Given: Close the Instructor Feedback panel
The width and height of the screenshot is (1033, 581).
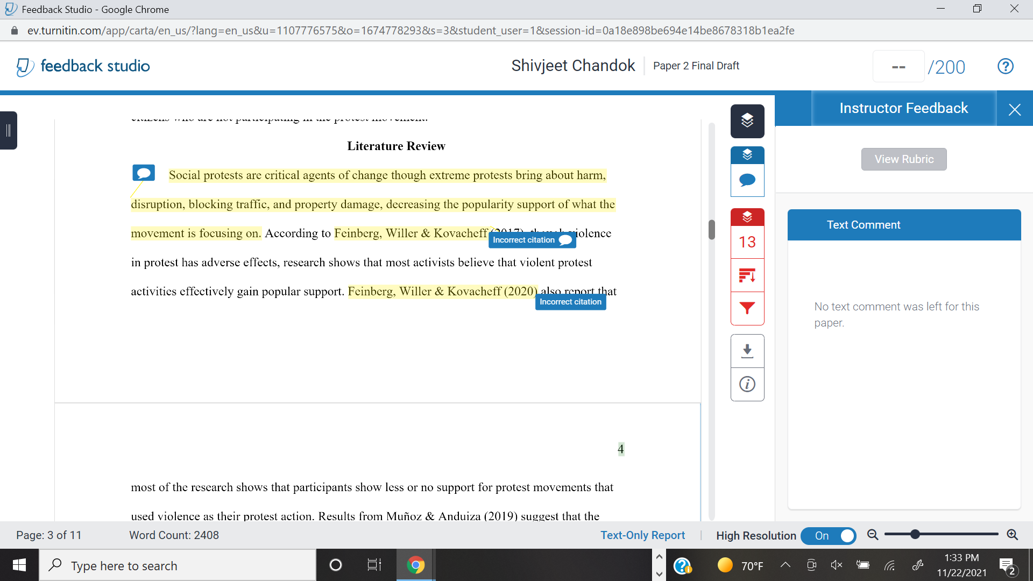Looking at the screenshot, I should tap(1015, 109).
